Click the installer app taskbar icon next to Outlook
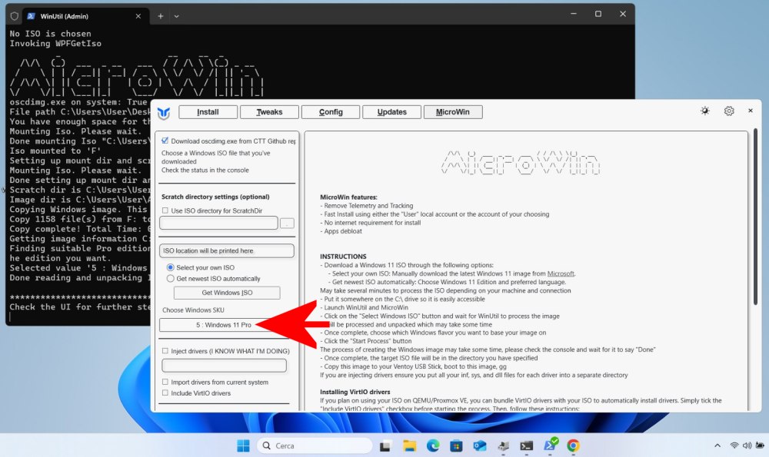Viewport: 769px width, 457px height. tap(503, 445)
